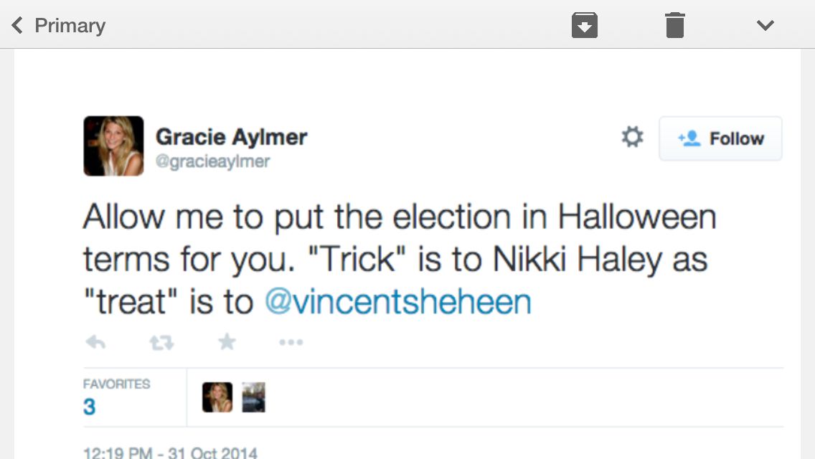Open the @gracieaylmer handle link

point(212,161)
